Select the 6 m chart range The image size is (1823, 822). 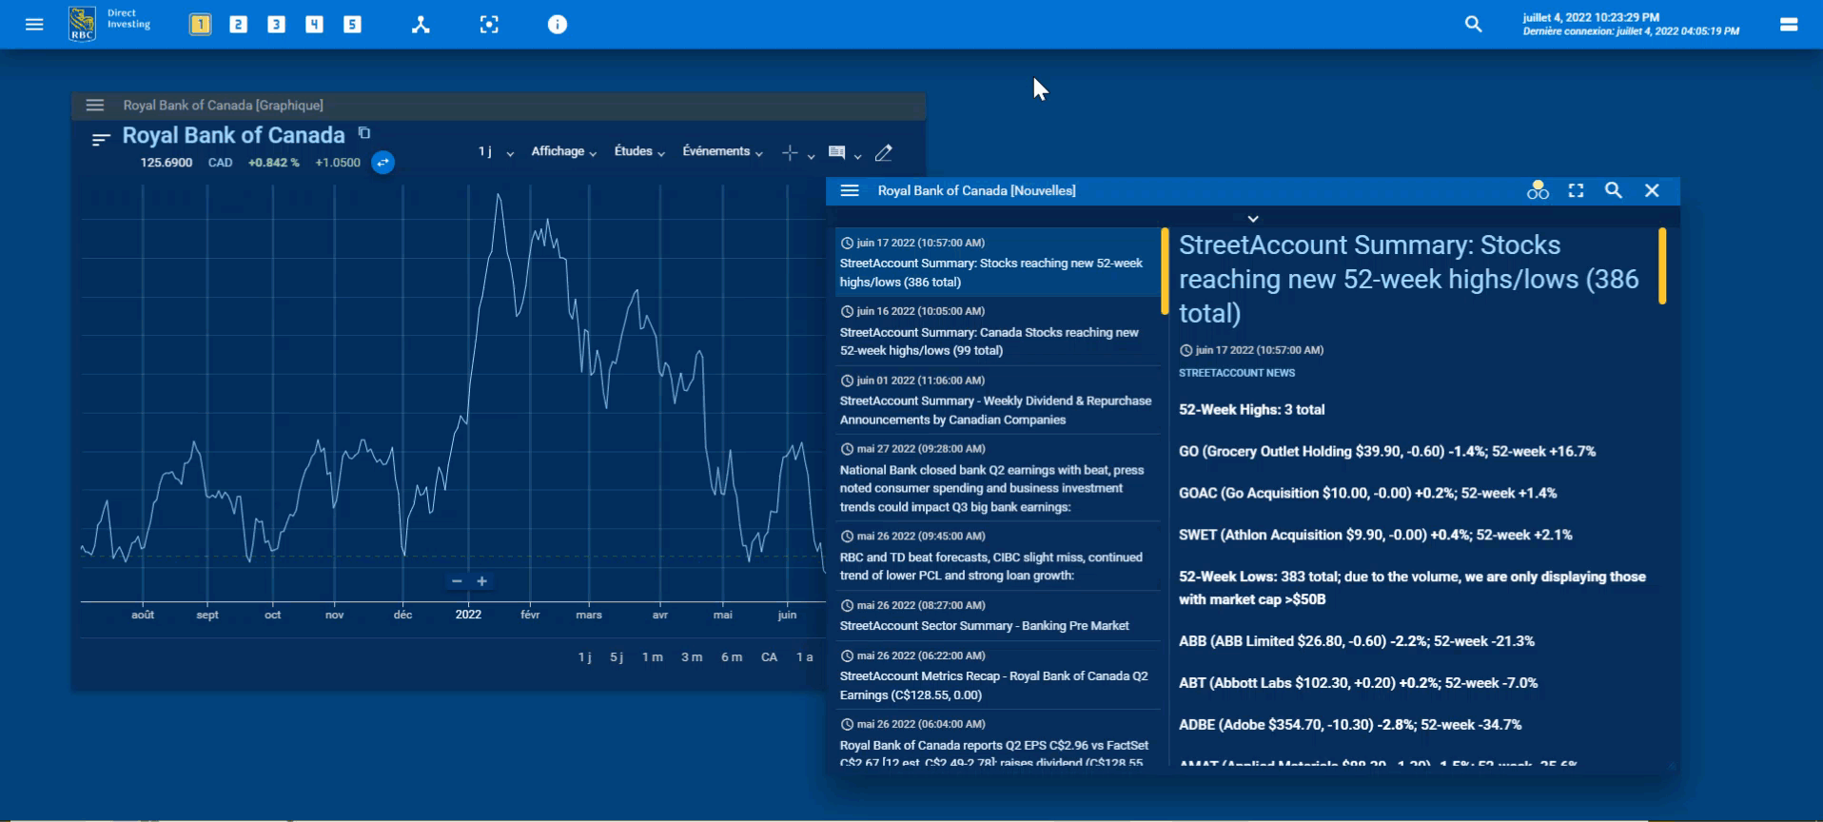coord(731,657)
